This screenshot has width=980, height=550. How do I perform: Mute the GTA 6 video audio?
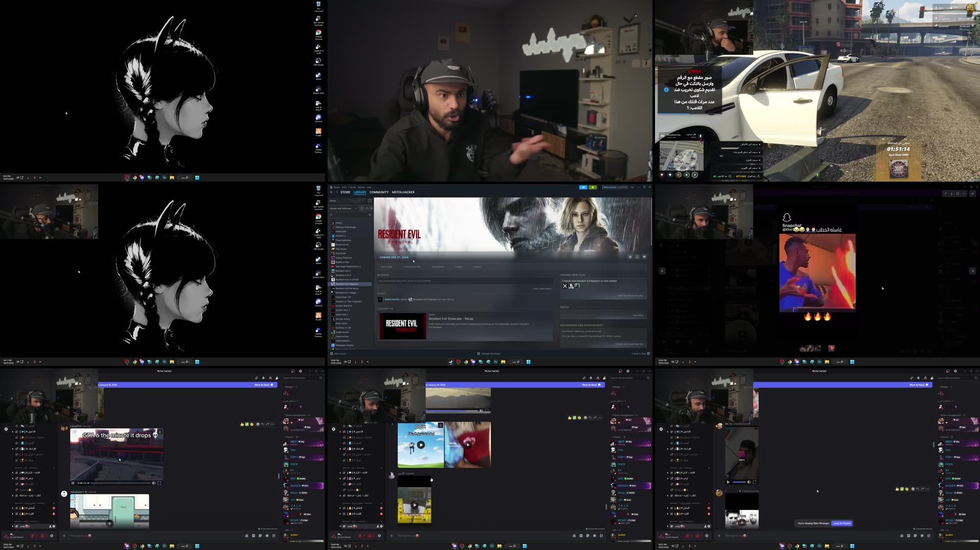pyautogui.click(x=154, y=483)
